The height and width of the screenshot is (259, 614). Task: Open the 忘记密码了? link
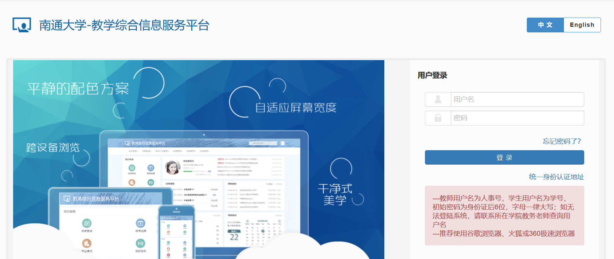562,141
